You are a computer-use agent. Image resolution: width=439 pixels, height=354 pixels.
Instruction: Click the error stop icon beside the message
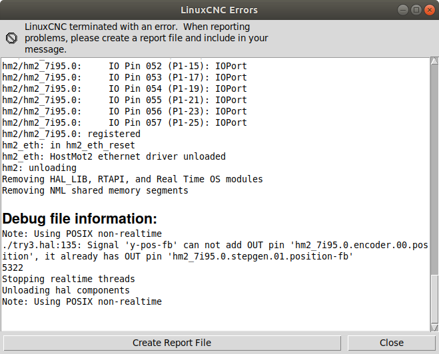pos(11,38)
